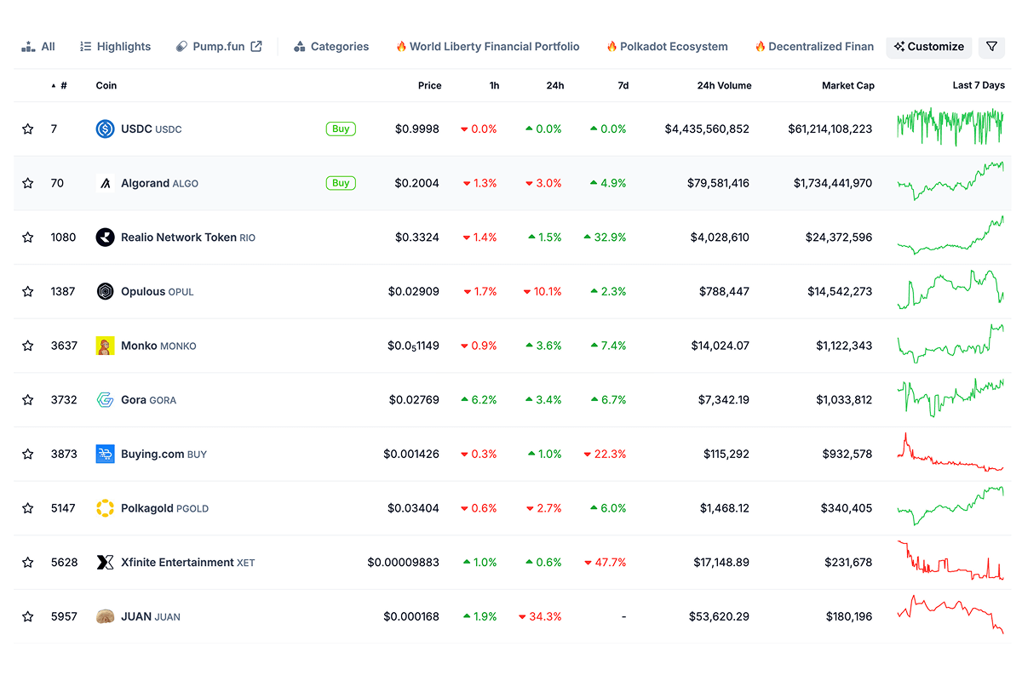
Task: Select World Liberty Financial Portfolio tab
Action: tap(487, 47)
